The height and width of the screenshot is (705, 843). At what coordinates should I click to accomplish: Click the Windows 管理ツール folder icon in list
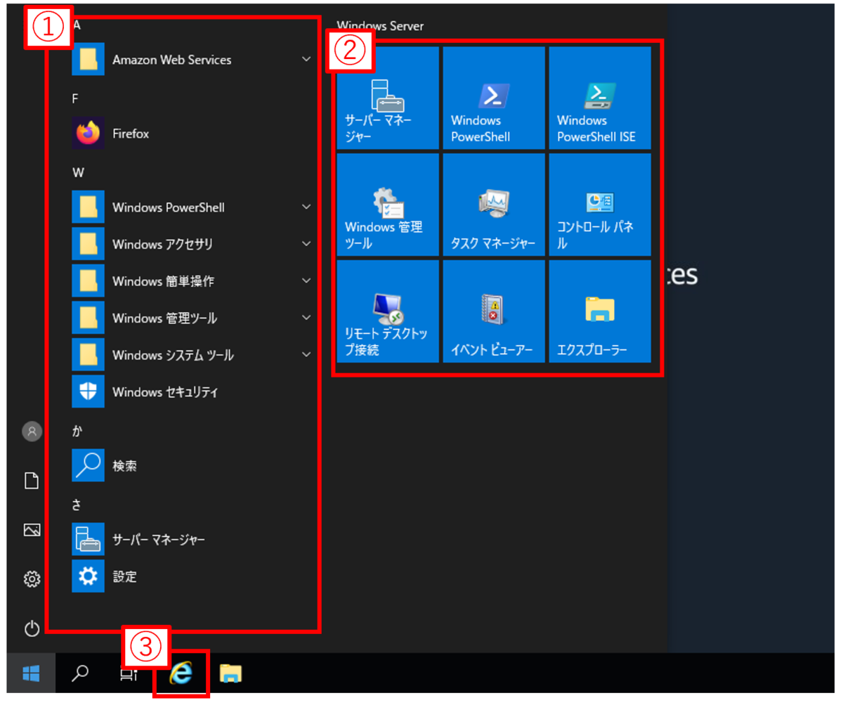88,318
